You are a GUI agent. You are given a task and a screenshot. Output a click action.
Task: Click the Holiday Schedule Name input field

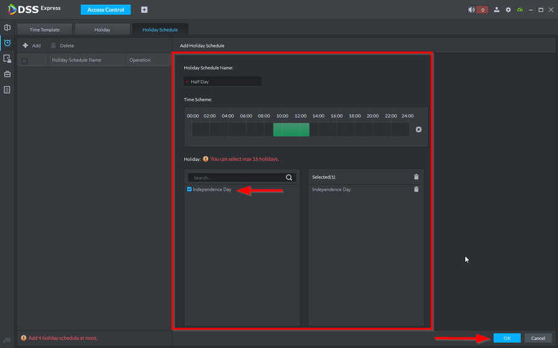click(x=223, y=81)
